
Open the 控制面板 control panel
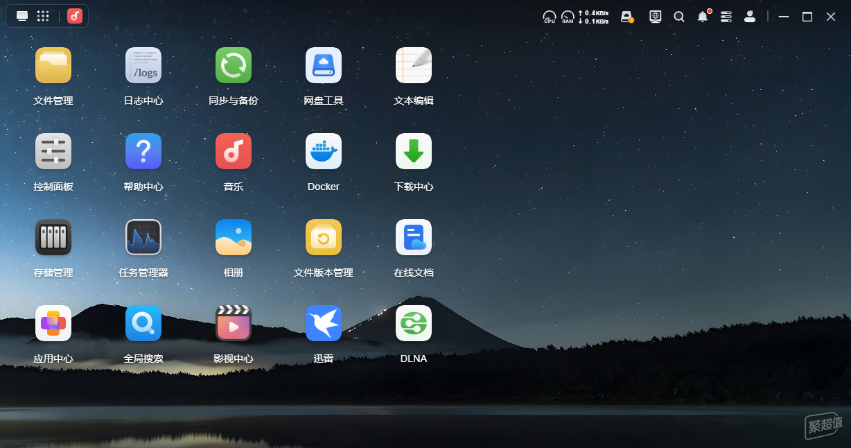(x=53, y=151)
